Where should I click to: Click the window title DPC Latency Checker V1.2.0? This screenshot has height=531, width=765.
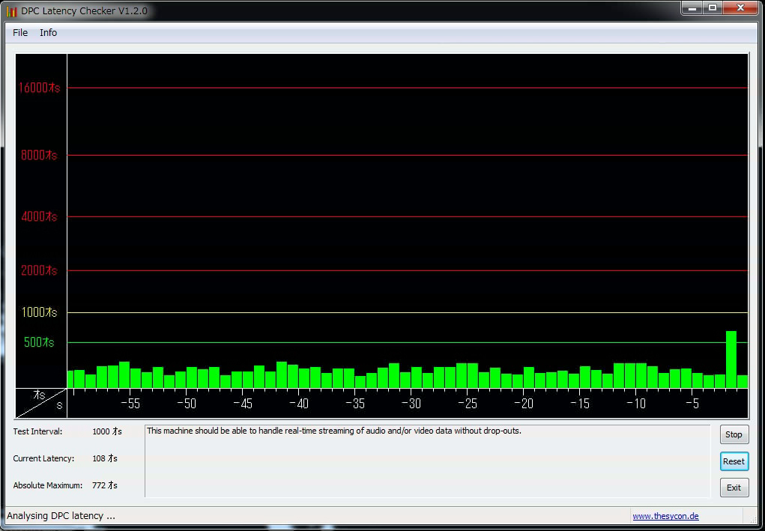tap(84, 10)
